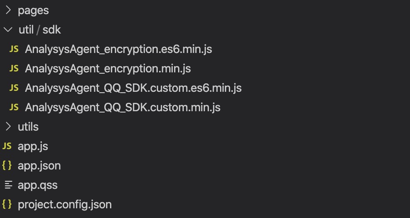Click the lines icon beside app.qss
Image resolution: width=410 pixels, height=218 pixels.
coord(8,185)
